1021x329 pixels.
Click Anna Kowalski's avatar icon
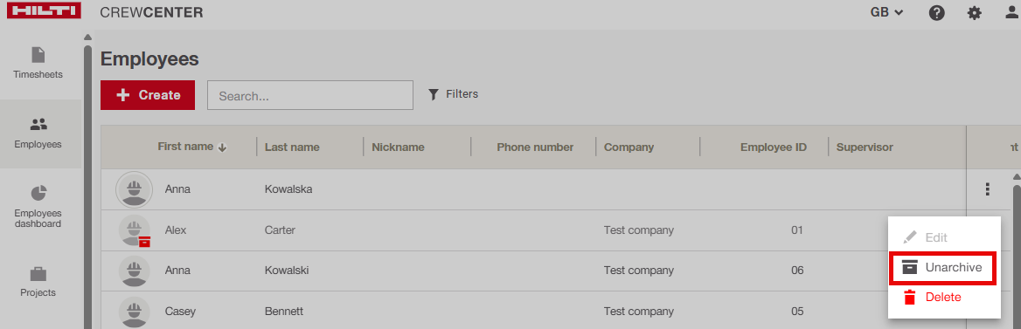134,271
